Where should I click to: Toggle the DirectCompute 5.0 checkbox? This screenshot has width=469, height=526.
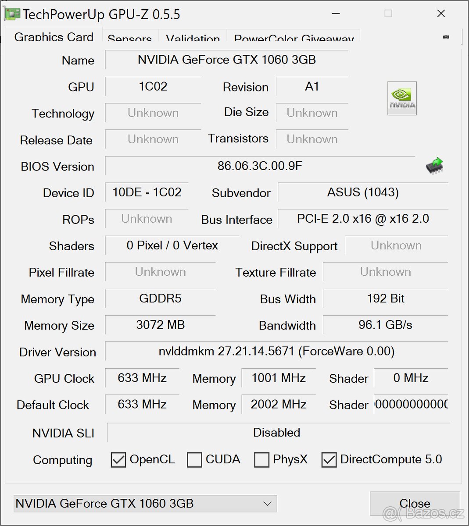329,460
